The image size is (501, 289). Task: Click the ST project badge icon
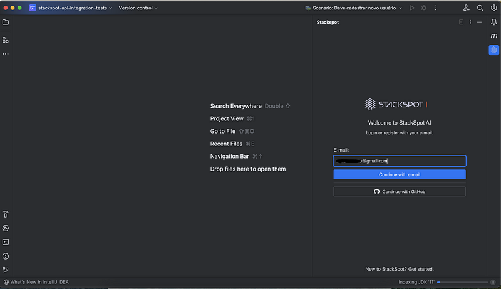click(33, 8)
